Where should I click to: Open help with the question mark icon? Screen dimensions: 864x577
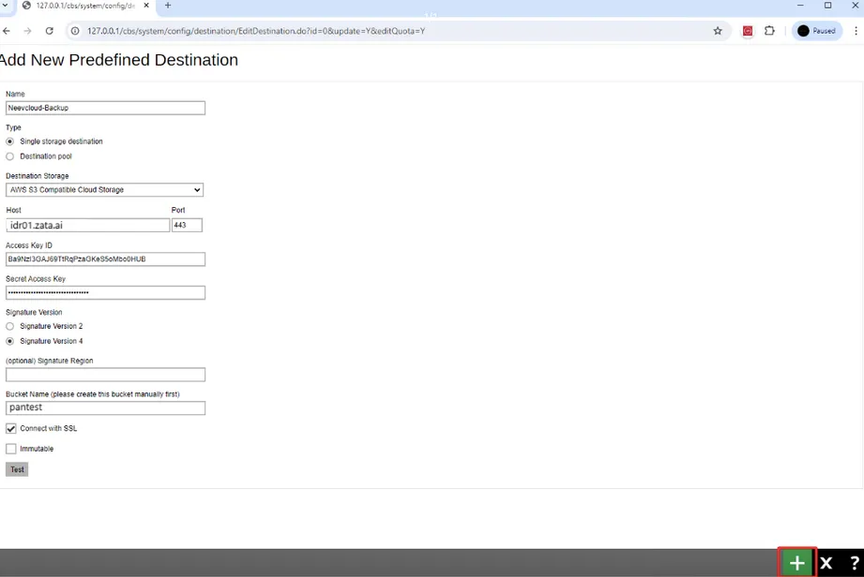(854, 563)
